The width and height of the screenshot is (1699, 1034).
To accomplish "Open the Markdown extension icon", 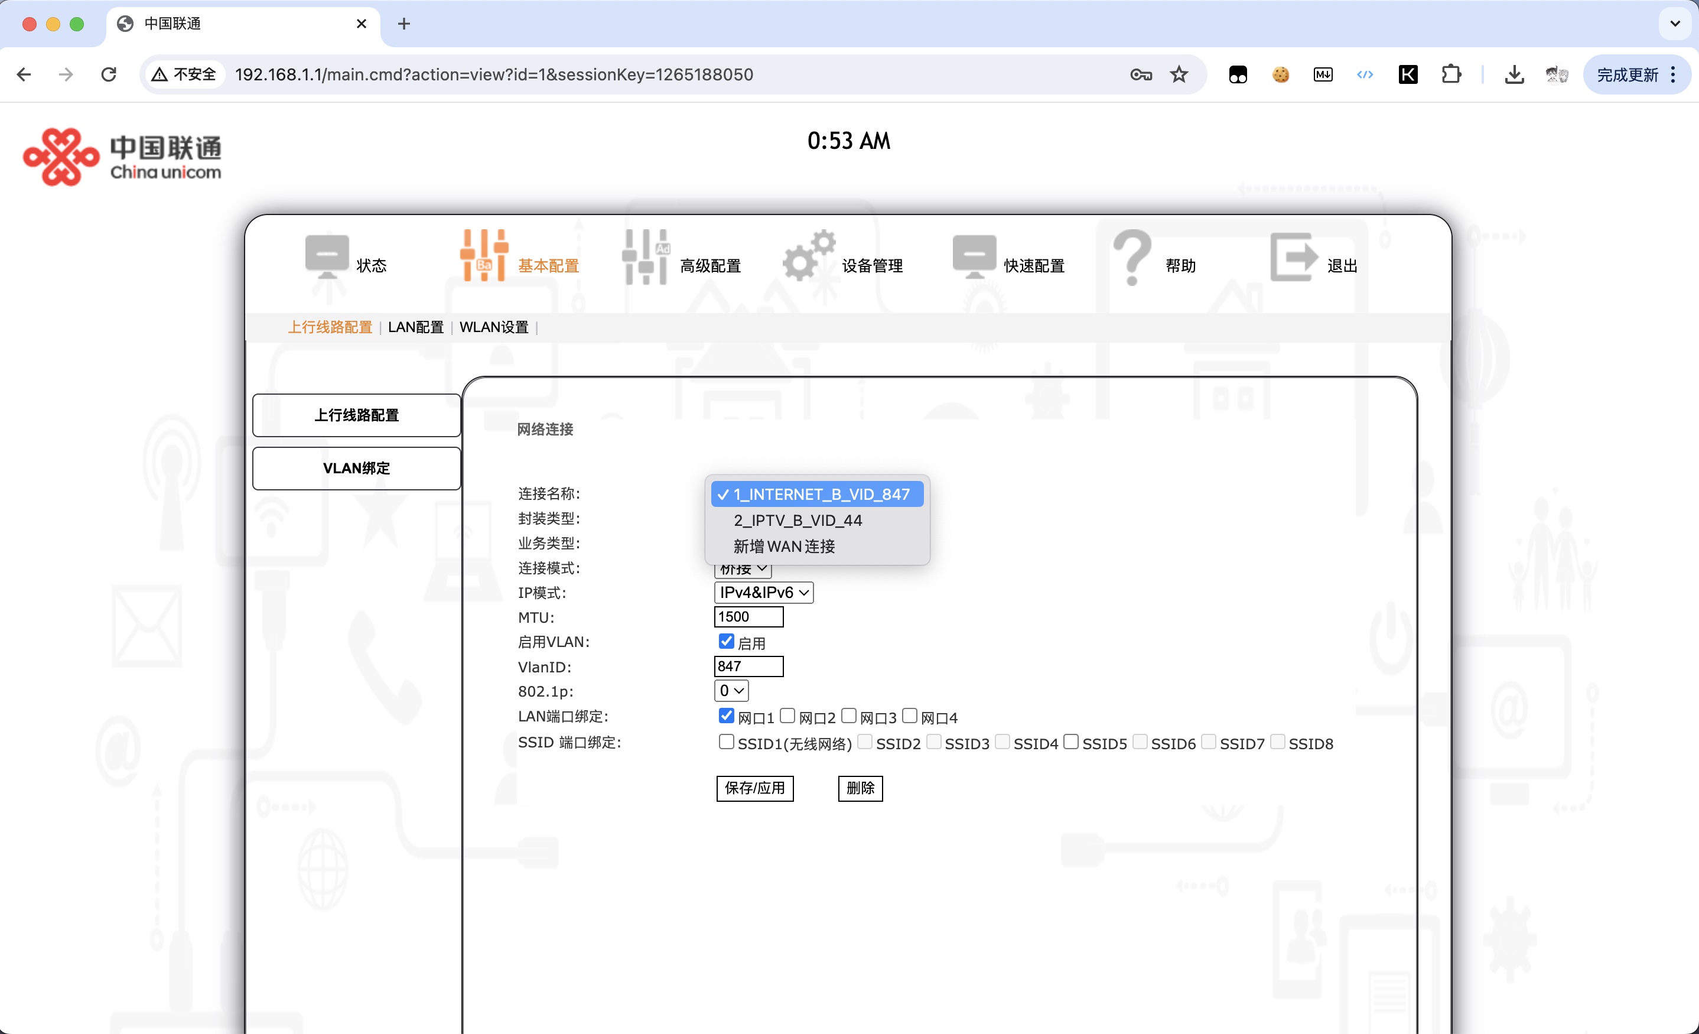I will 1323,74.
